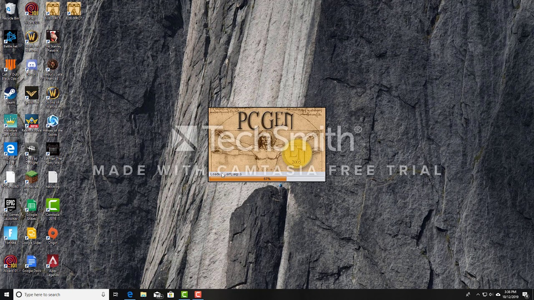
Task: Activate the search box microphone icon
Action: coord(103,295)
